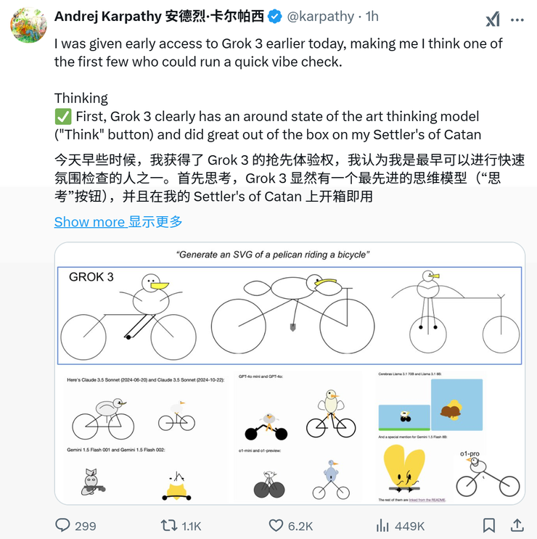The image size is (537, 539).
Task: Click the green checkmark emoji
Action: point(62,117)
